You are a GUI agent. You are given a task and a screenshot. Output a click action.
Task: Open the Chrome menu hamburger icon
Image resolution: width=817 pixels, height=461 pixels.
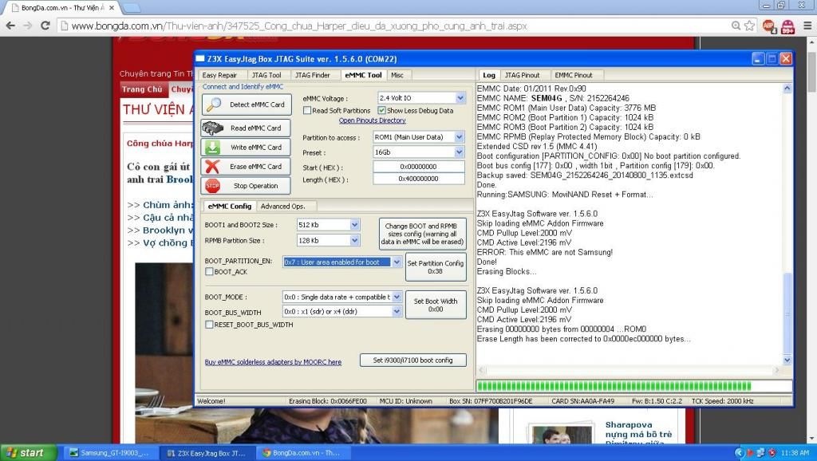point(807,26)
